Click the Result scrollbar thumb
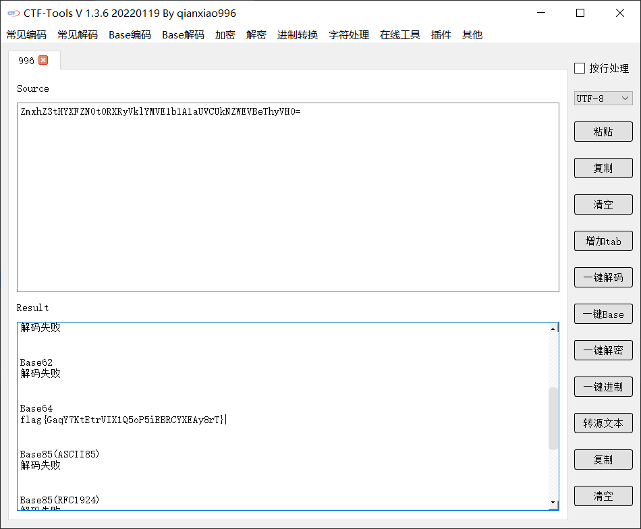Screen dimensions: 641x529 [x=553, y=418]
